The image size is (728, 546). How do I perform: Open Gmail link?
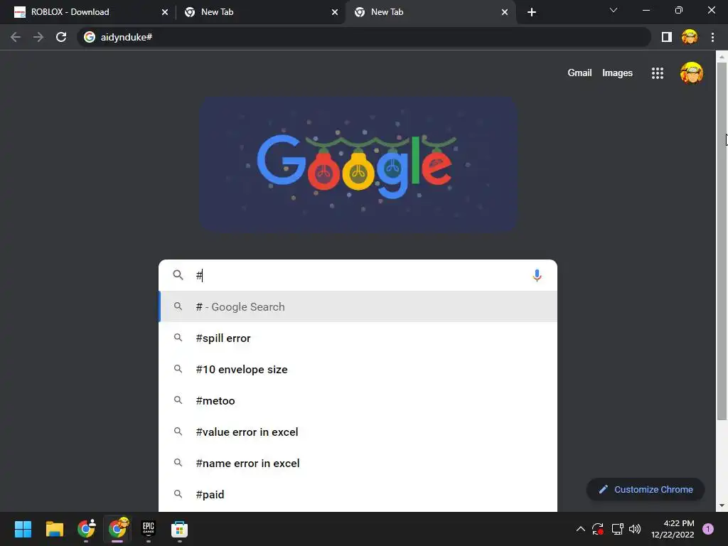pyautogui.click(x=579, y=73)
